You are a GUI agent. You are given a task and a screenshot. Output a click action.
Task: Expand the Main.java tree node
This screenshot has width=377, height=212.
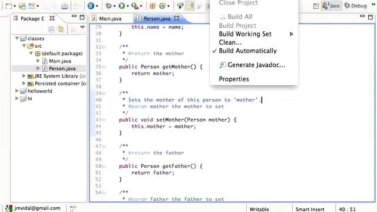(38, 61)
